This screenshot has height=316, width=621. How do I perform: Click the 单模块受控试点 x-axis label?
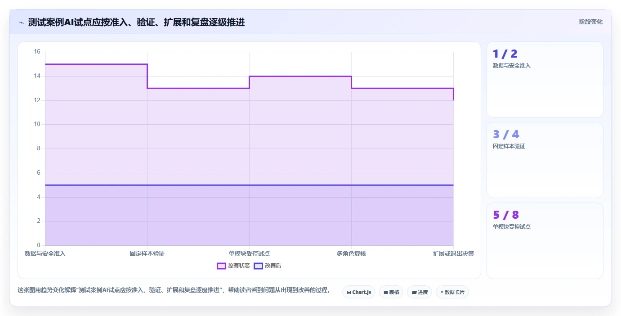(249, 253)
